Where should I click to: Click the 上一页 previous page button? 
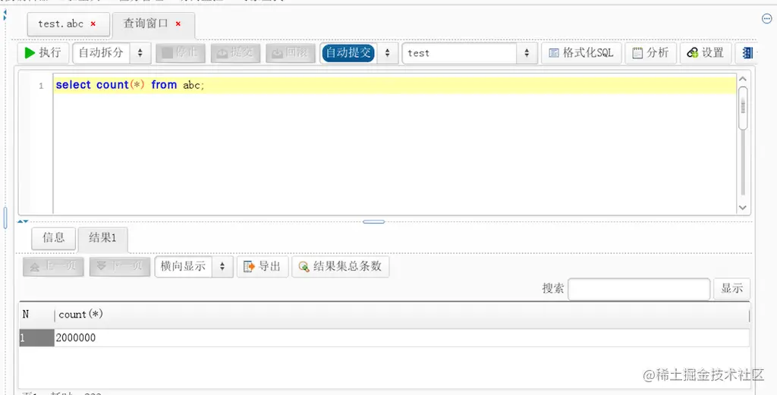(x=53, y=266)
